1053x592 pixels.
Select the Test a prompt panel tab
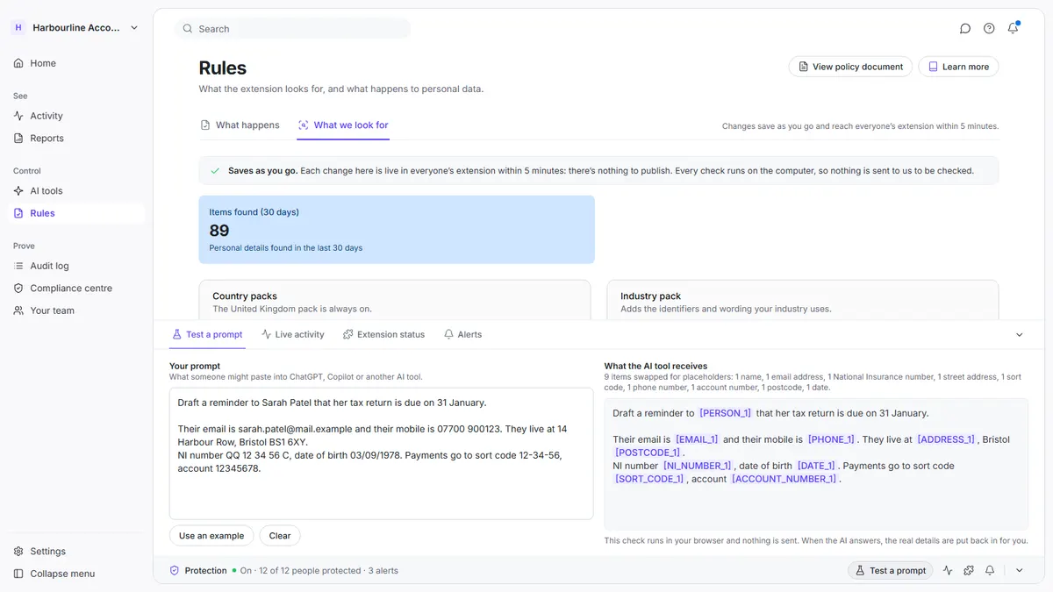208,334
